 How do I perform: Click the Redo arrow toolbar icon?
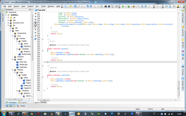click(x=91, y=6)
